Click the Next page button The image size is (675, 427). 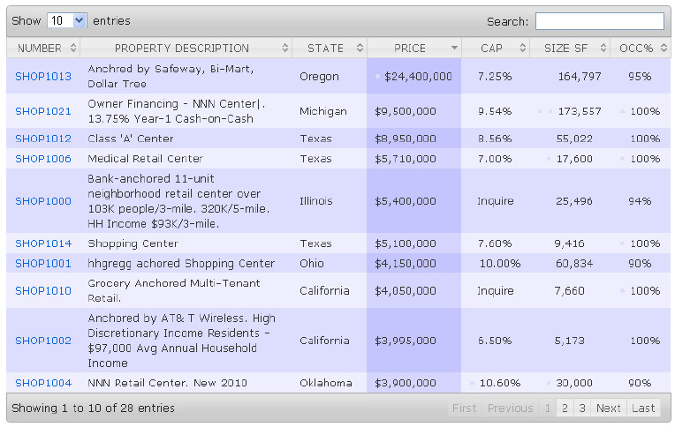coord(609,408)
